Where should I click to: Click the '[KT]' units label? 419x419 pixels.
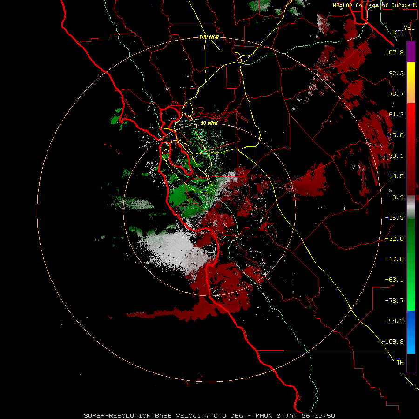[x=398, y=32]
